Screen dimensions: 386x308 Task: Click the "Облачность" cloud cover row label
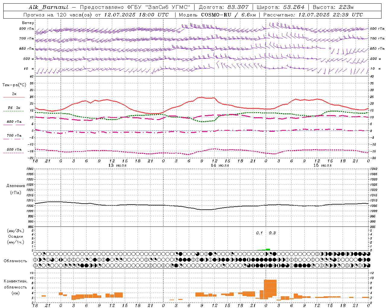15,261
